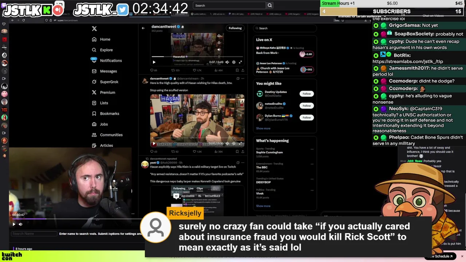The width and height of the screenshot is (466, 262).
Task: Focus the Search Name input field
Action: pyautogui.click(x=34, y=234)
